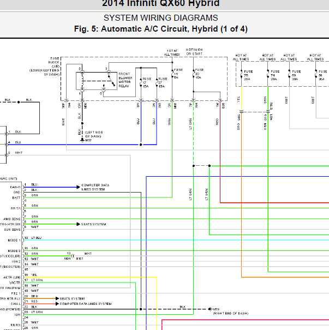Click the "(RIGHT END OF DASH)" label

point(231,314)
